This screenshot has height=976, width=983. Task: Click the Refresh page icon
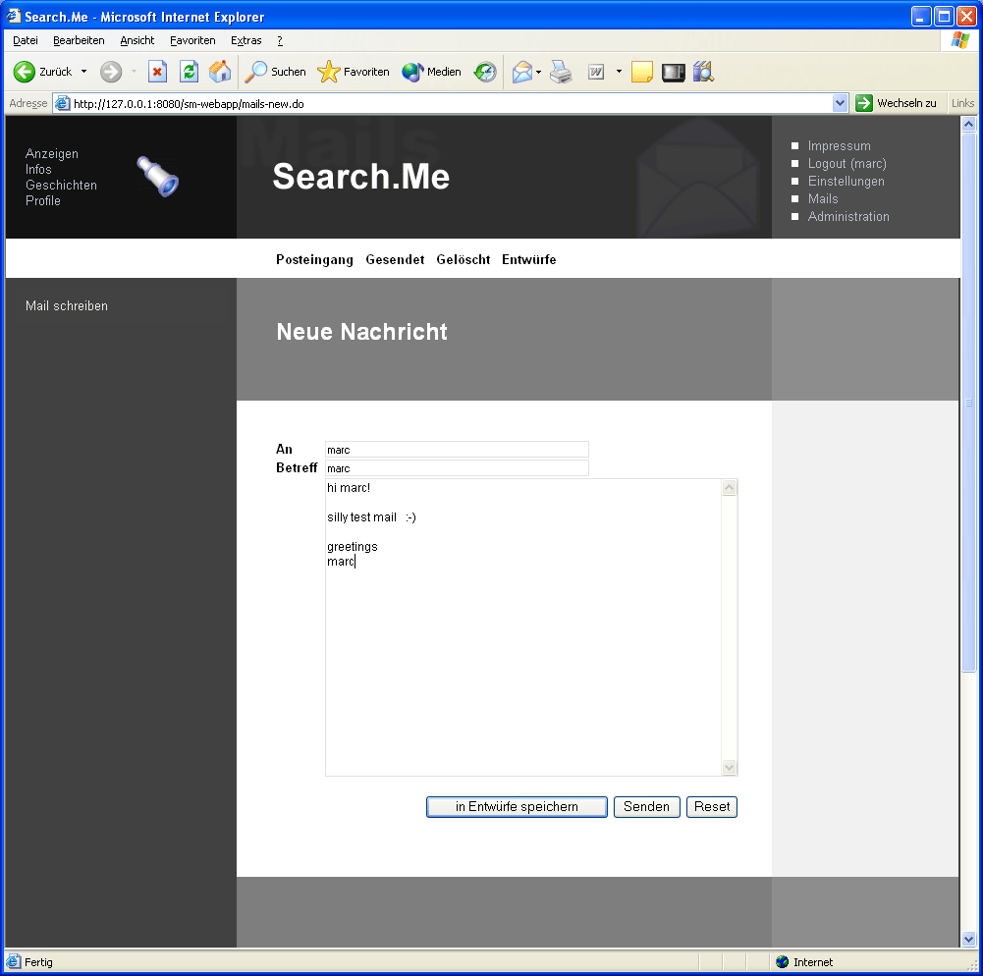click(x=189, y=72)
